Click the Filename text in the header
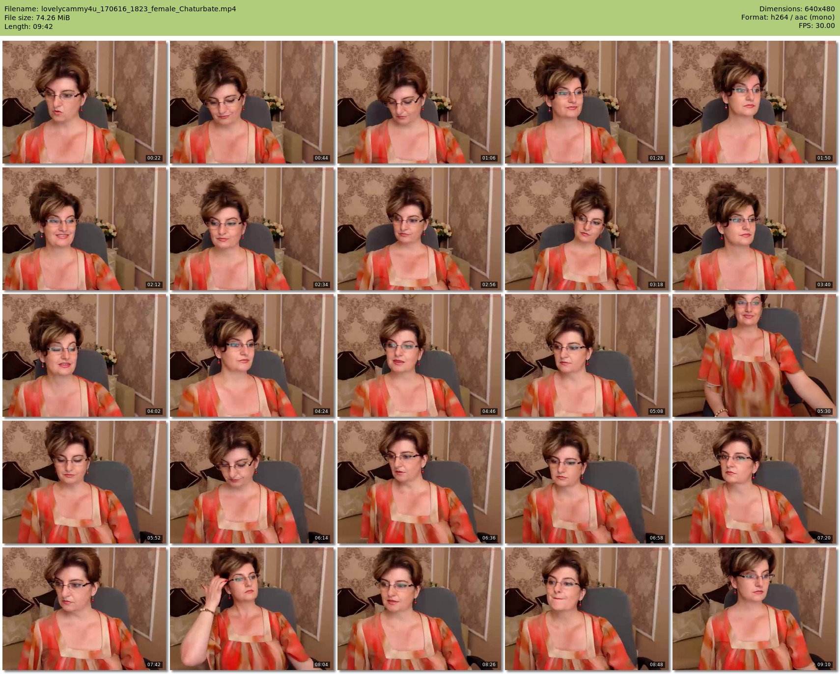The image size is (840, 674). pyautogui.click(x=120, y=9)
